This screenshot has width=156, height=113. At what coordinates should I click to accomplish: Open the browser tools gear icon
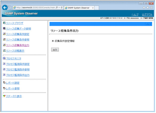click(151, 7)
